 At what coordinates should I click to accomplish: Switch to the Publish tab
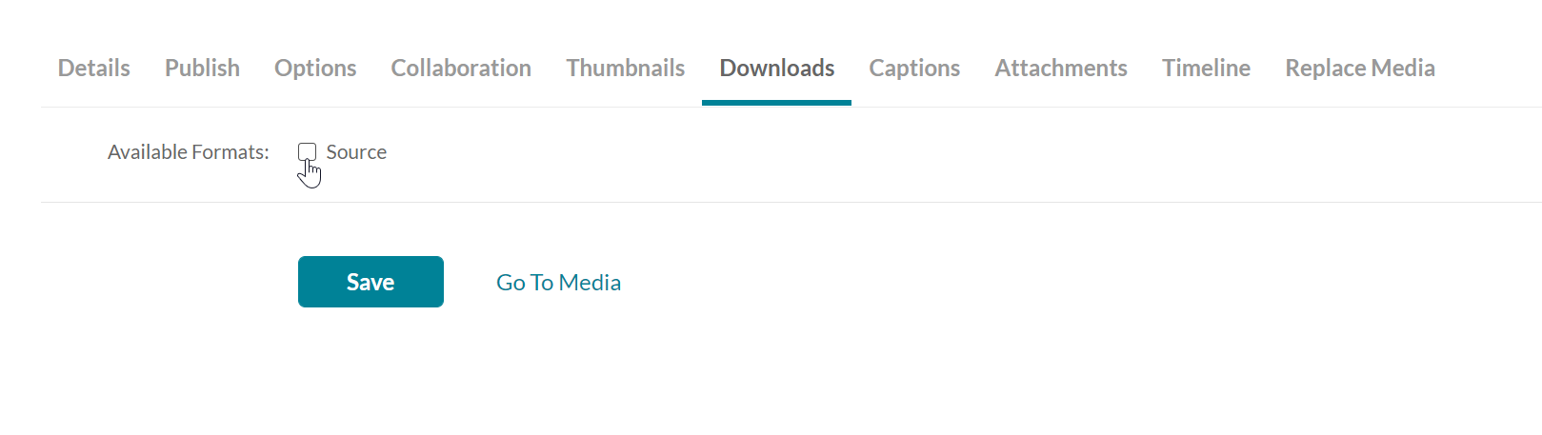pos(202,68)
